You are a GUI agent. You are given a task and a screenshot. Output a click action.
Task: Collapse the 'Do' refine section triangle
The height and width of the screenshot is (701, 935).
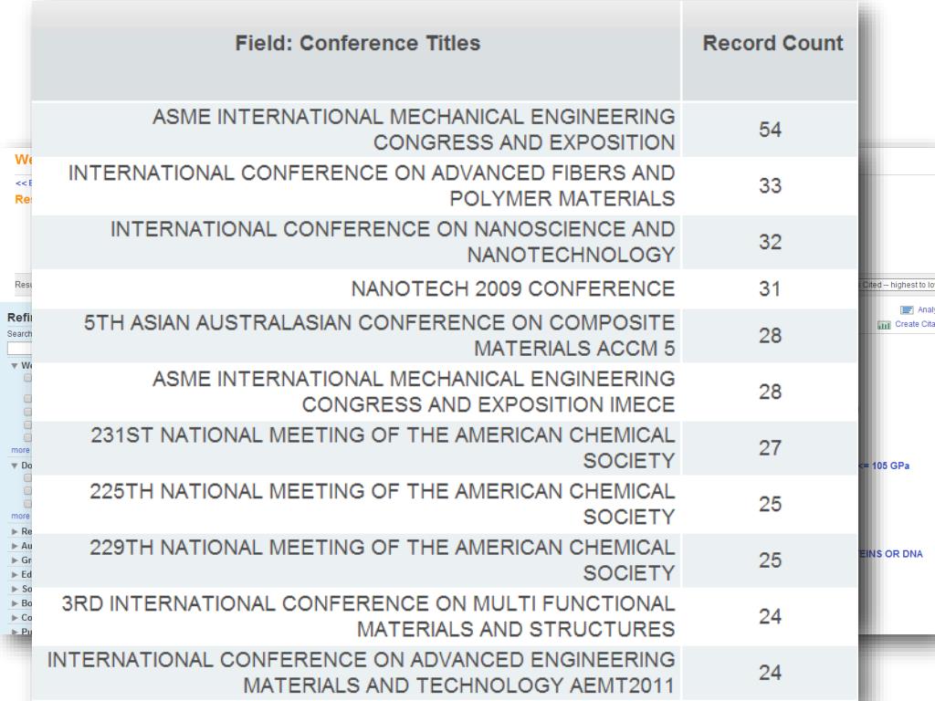15,466
